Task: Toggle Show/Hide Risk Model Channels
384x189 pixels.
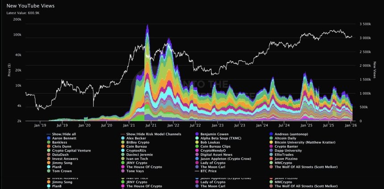Action: click(151, 134)
